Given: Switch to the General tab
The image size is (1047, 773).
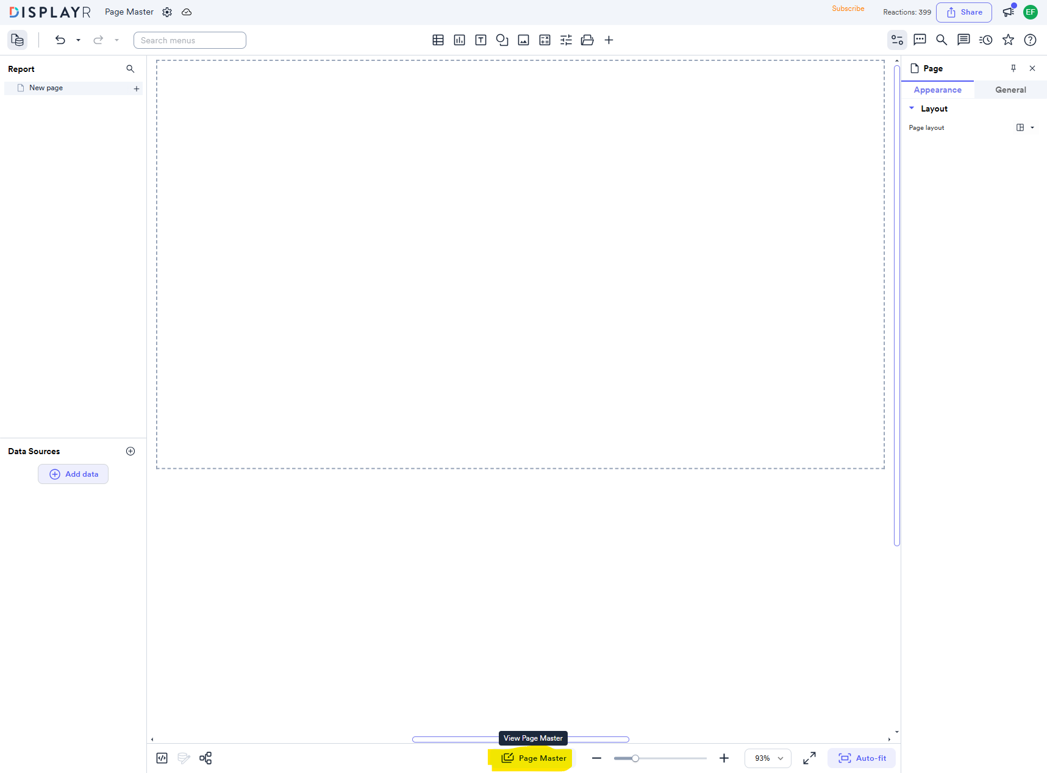Looking at the screenshot, I should (1010, 90).
